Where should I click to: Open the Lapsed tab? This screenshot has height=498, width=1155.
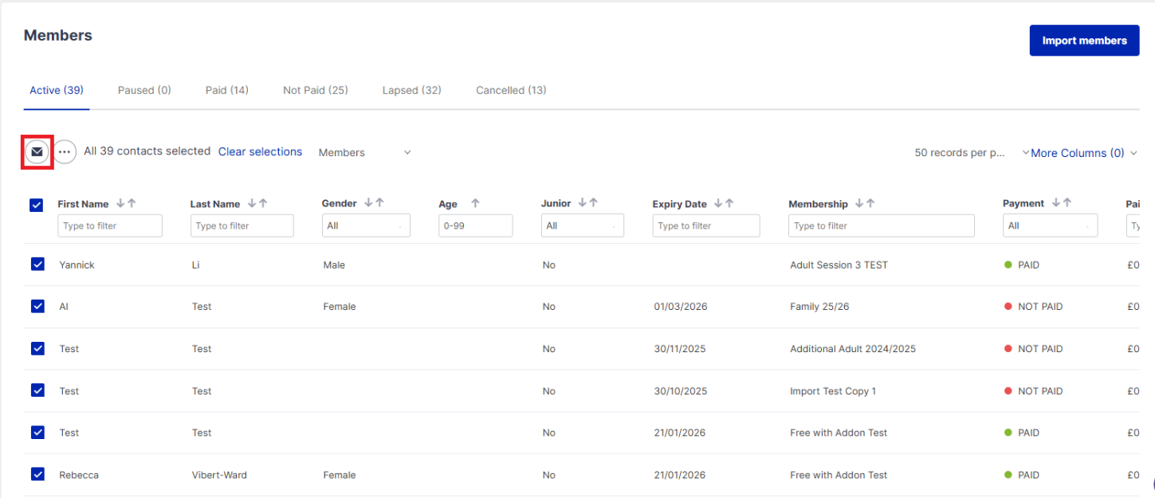[x=411, y=90]
